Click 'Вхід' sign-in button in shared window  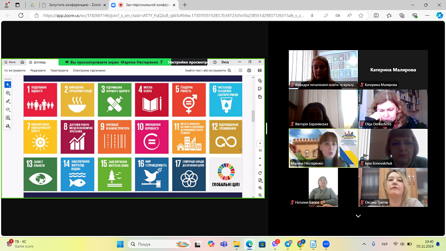point(225,62)
